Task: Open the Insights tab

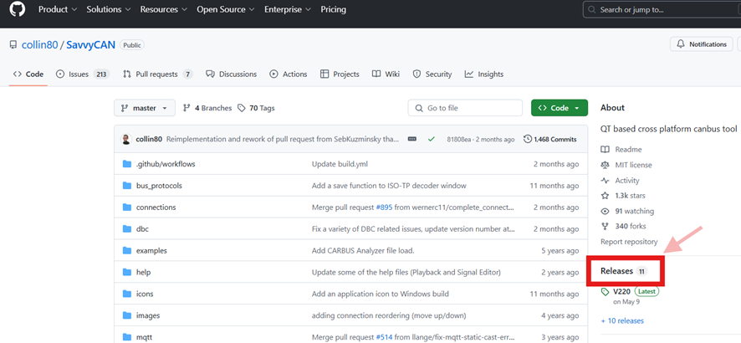Action: (x=484, y=74)
